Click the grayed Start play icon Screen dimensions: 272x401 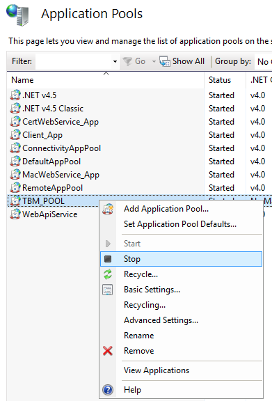(x=108, y=244)
